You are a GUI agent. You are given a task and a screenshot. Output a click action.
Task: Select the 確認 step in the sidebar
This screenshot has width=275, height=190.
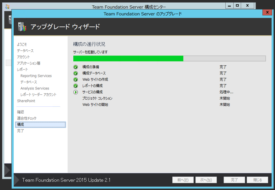click(x=21, y=112)
